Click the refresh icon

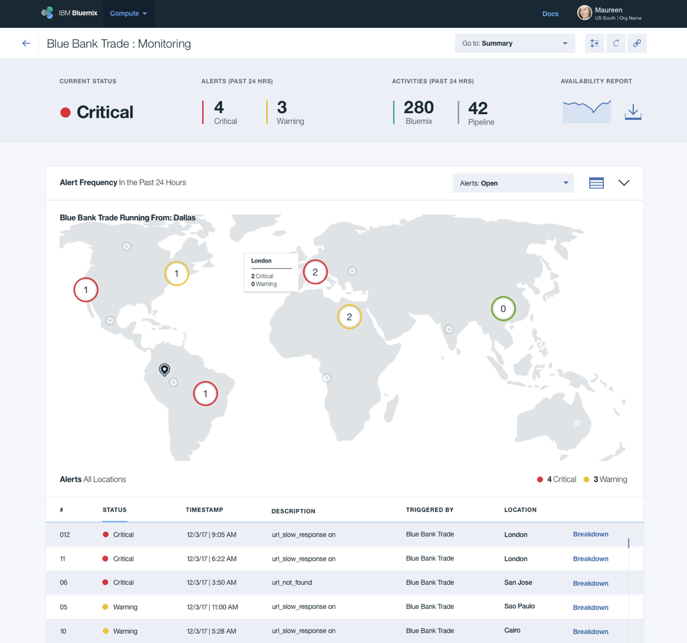click(616, 43)
